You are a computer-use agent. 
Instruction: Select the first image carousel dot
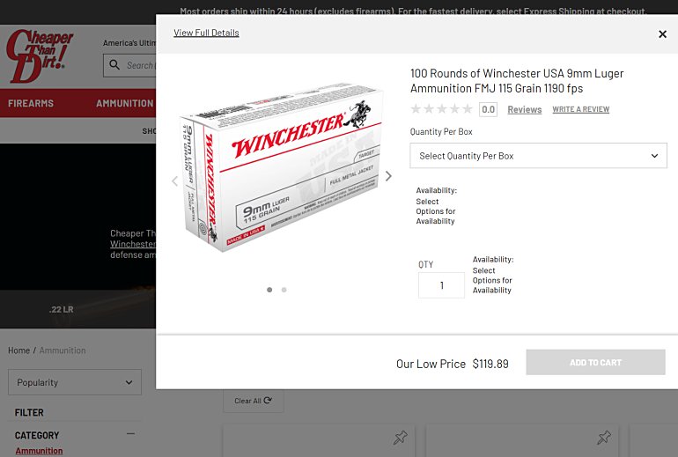269,290
